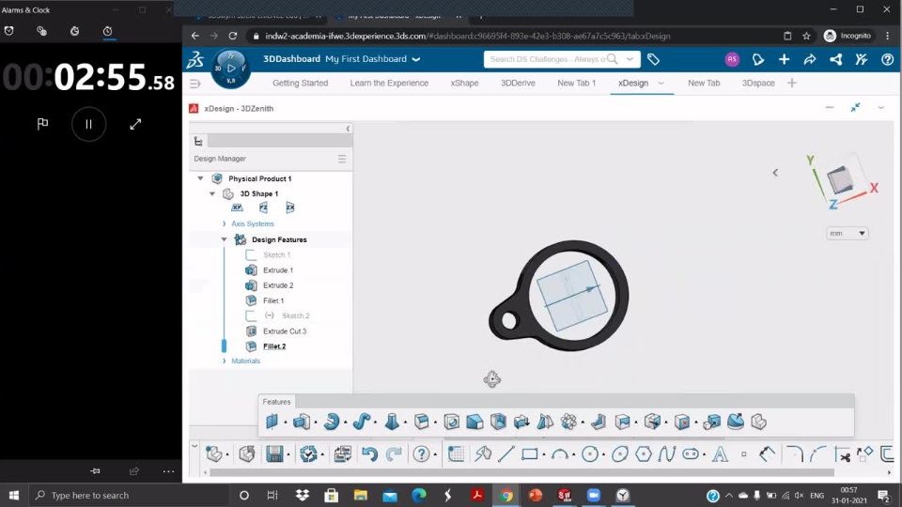Screen dimensions: 902x507
Task: Pause the stopwatch timer
Action: pos(89,124)
